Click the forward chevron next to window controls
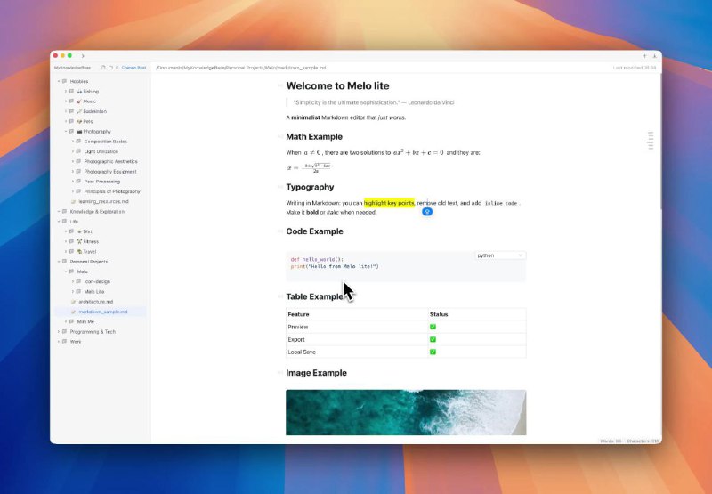 [x=83, y=55]
